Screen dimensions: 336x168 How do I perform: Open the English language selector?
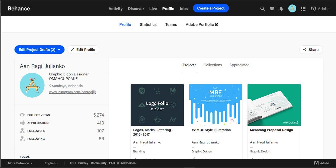click(x=52, y=163)
